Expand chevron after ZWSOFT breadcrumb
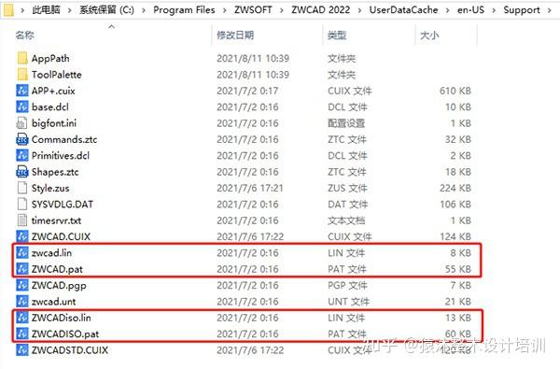The image size is (560, 369). [x=282, y=10]
